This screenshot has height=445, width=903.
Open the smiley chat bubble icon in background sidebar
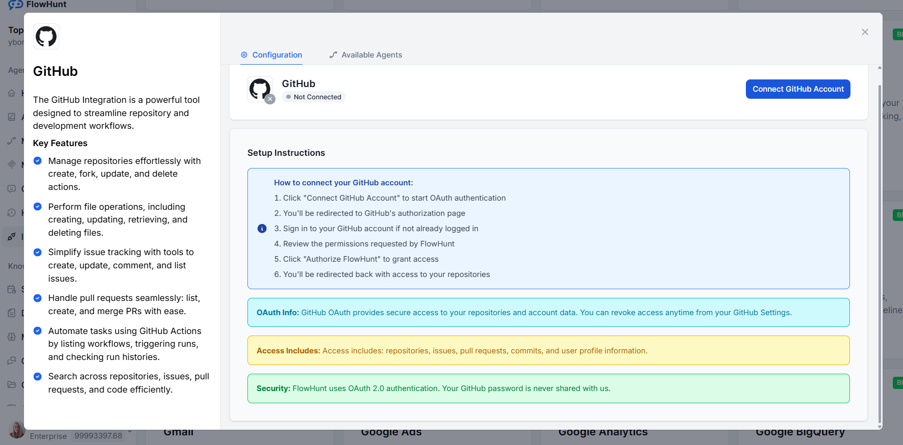click(12, 188)
